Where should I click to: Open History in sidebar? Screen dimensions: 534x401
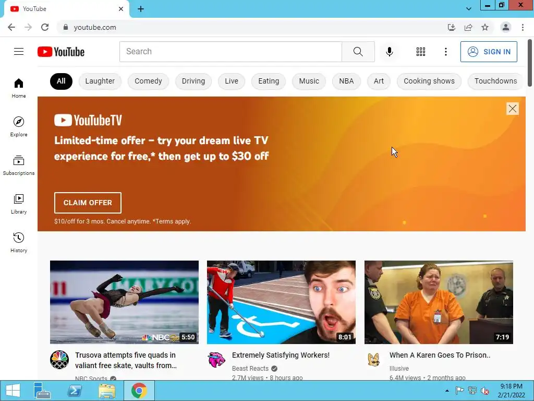click(19, 242)
